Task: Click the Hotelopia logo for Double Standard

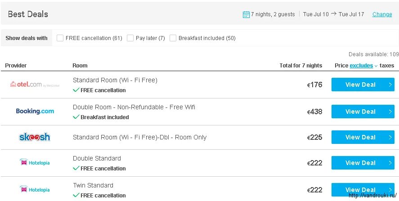Action: 35,163
